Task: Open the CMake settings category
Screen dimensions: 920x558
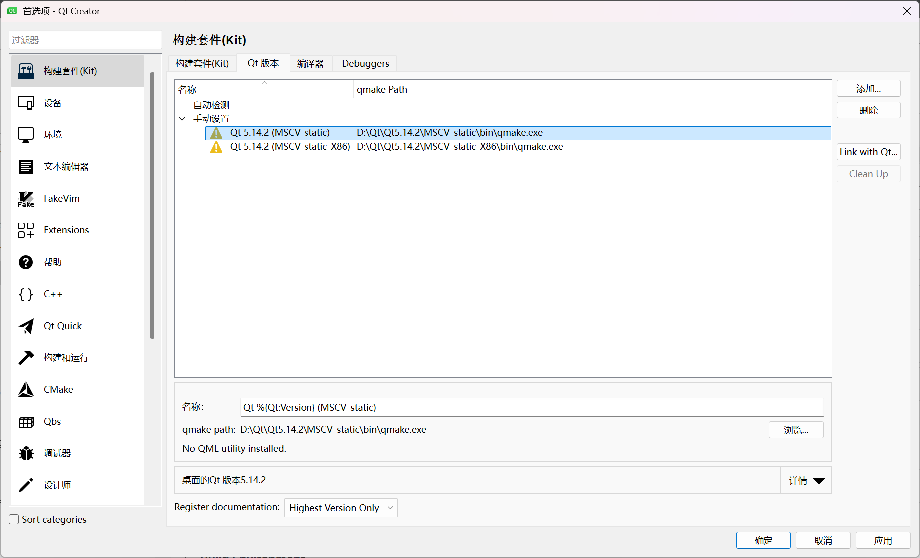Action: (77, 390)
